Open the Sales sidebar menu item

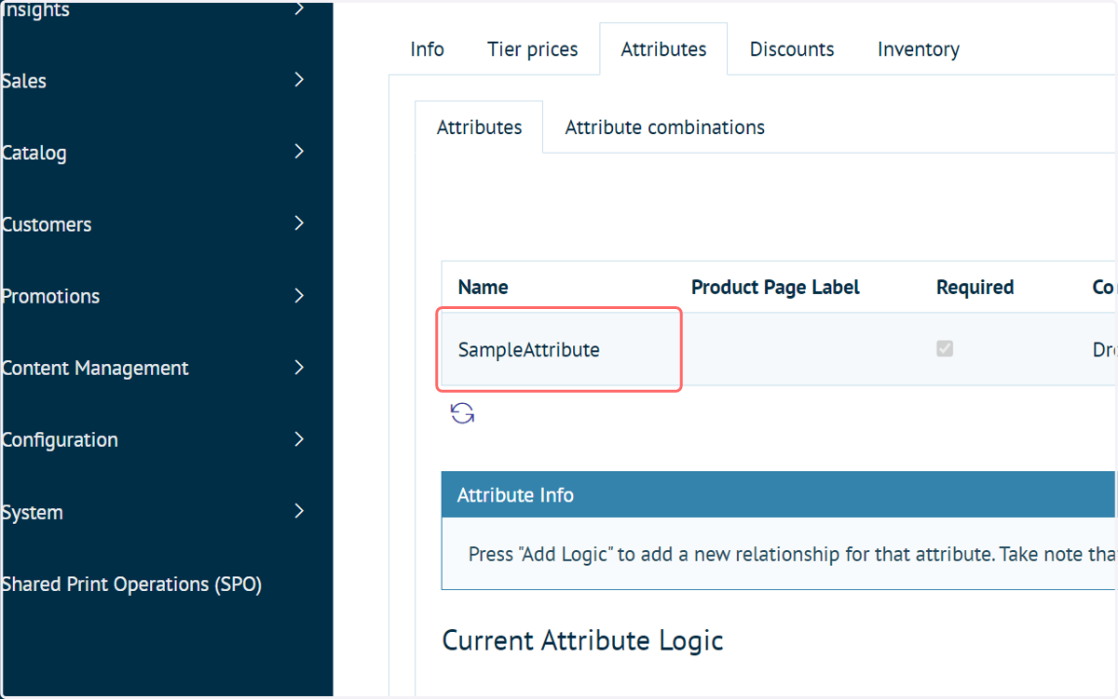coord(23,81)
